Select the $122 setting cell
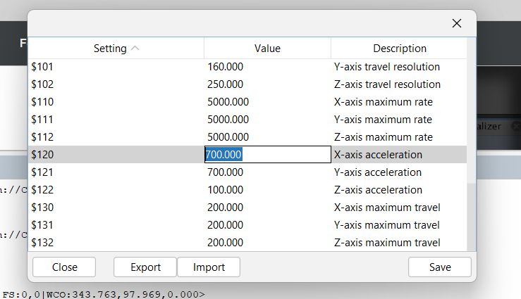Viewport: 521px width, 299px height. (116, 190)
